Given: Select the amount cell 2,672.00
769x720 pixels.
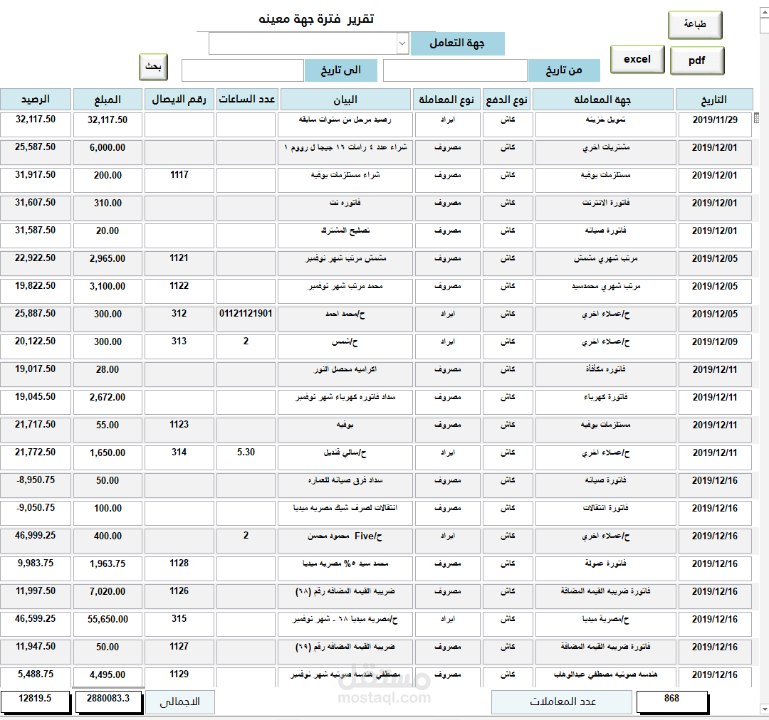Looking at the screenshot, I should (108, 403).
